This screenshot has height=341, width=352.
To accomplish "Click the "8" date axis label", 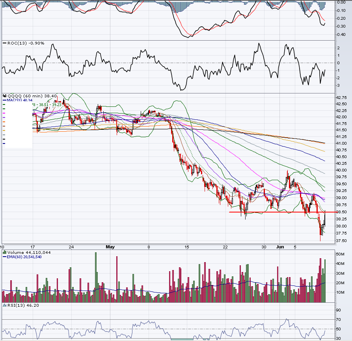I will pyautogui.click(x=149, y=247).
